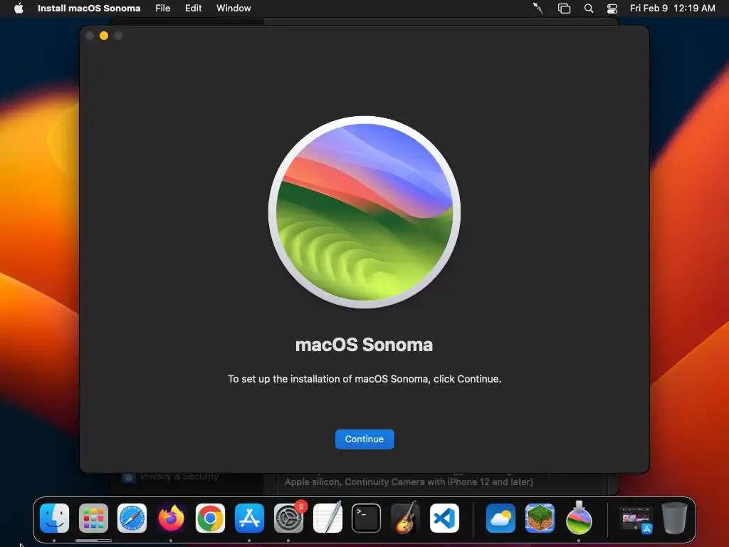Open System Settings with badge in Dock
Screen dimensions: 729x547
[289, 519]
